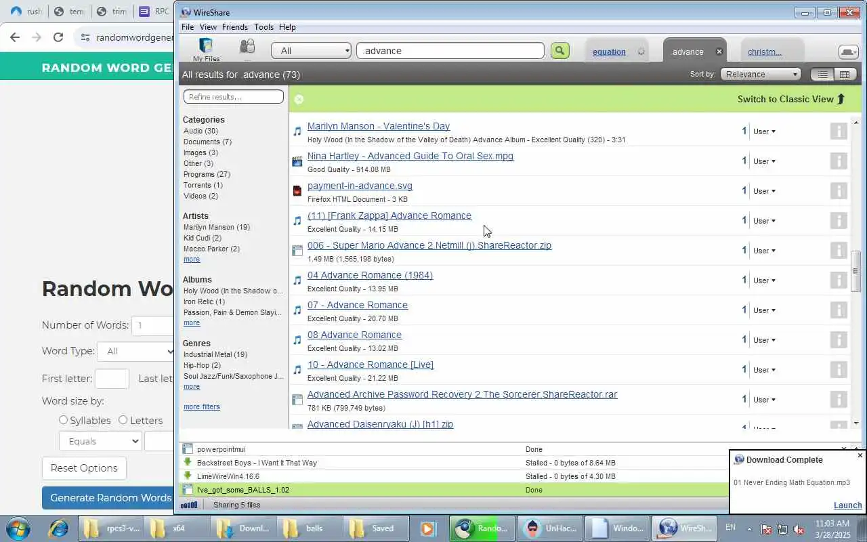This screenshot has height=542, width=867.
Task: Select the LimeWireWin4.16.6 download row
Action: coord(454,476)
